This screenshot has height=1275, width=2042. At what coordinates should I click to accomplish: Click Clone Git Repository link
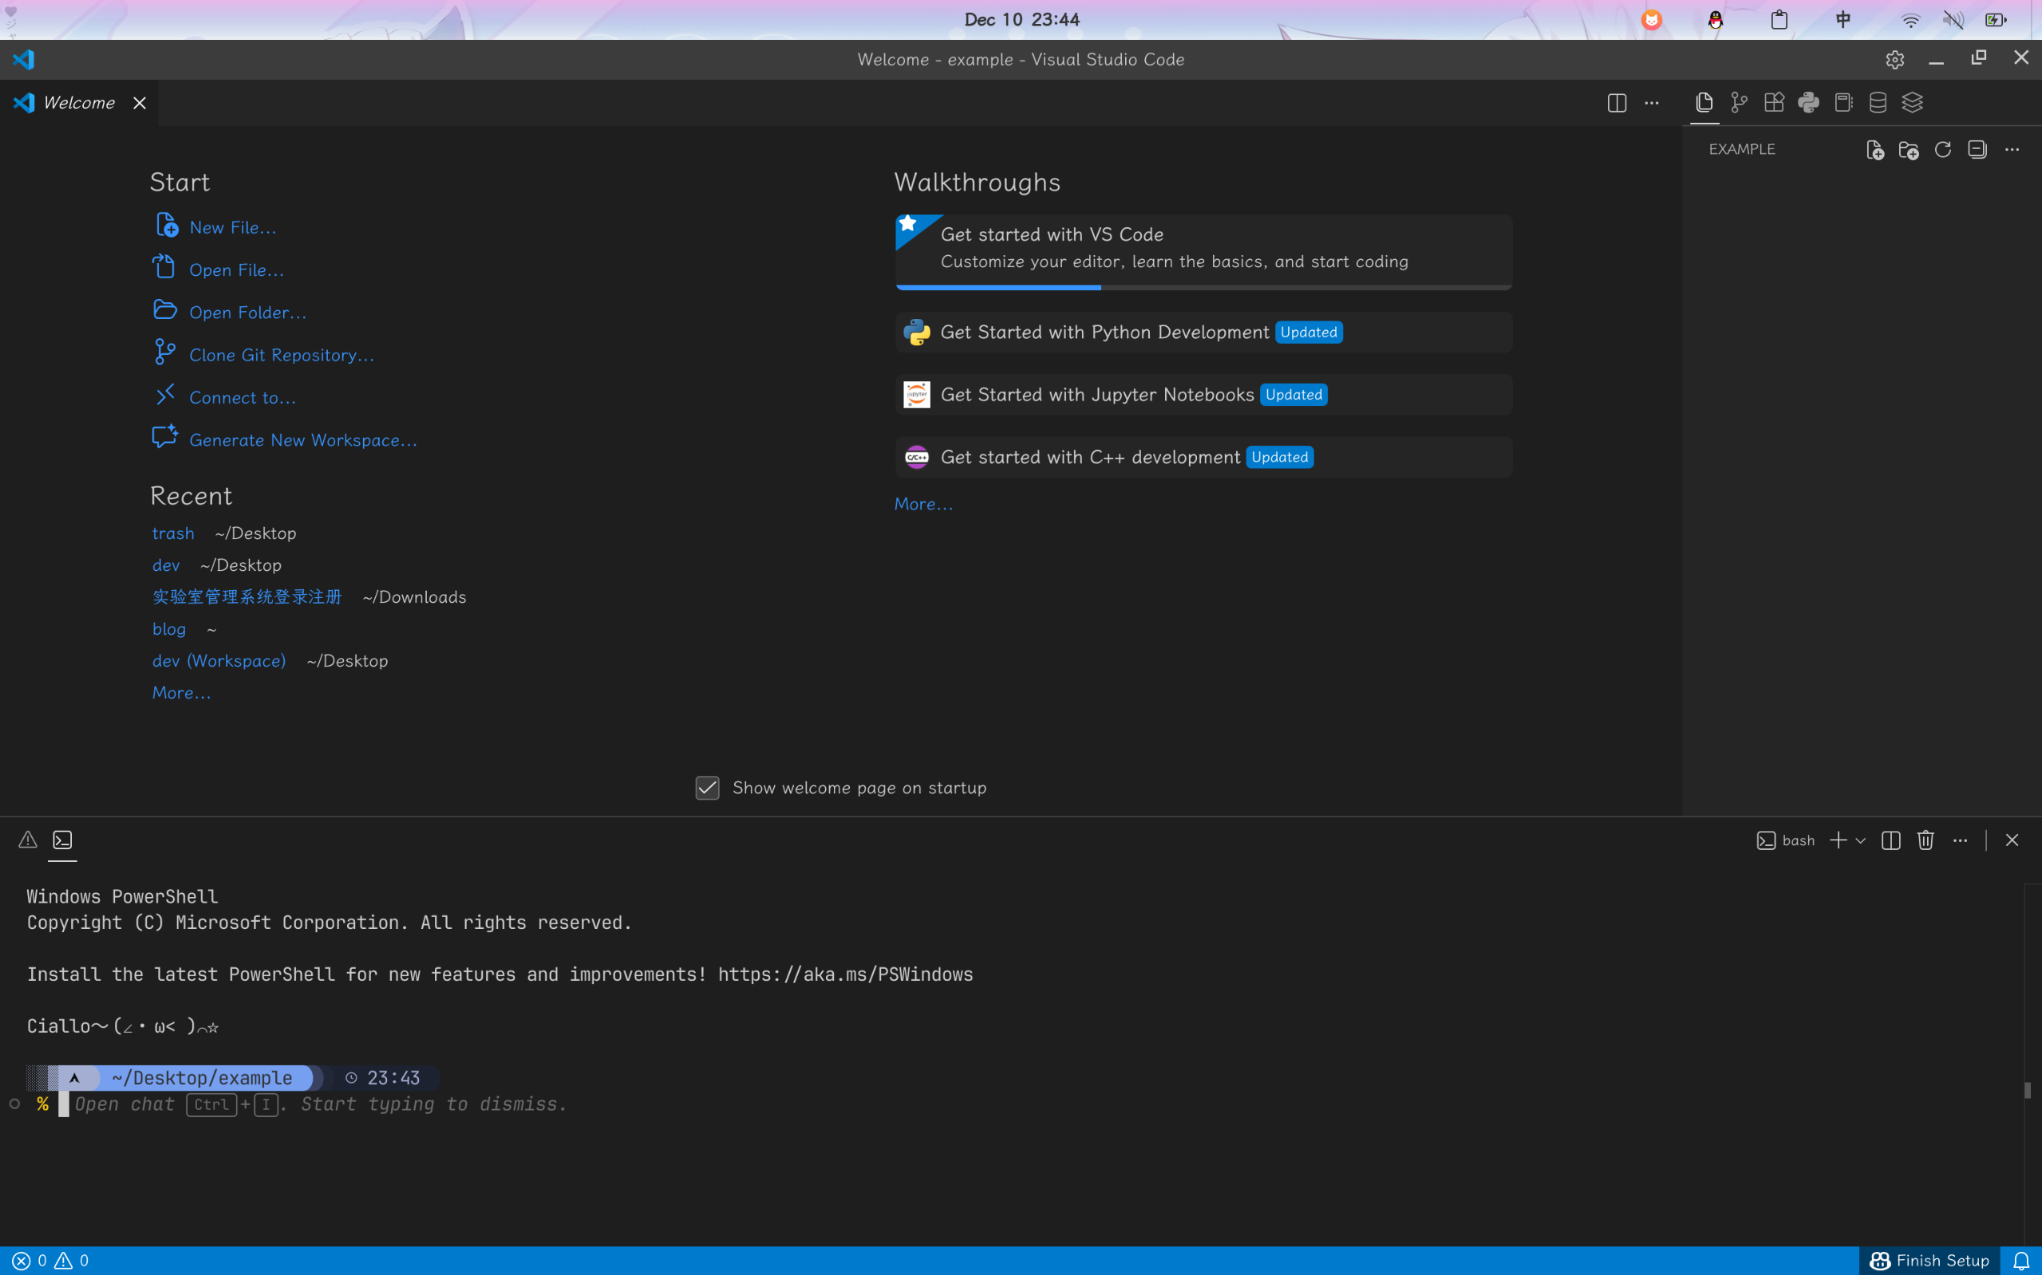click(x=281, y=355)
